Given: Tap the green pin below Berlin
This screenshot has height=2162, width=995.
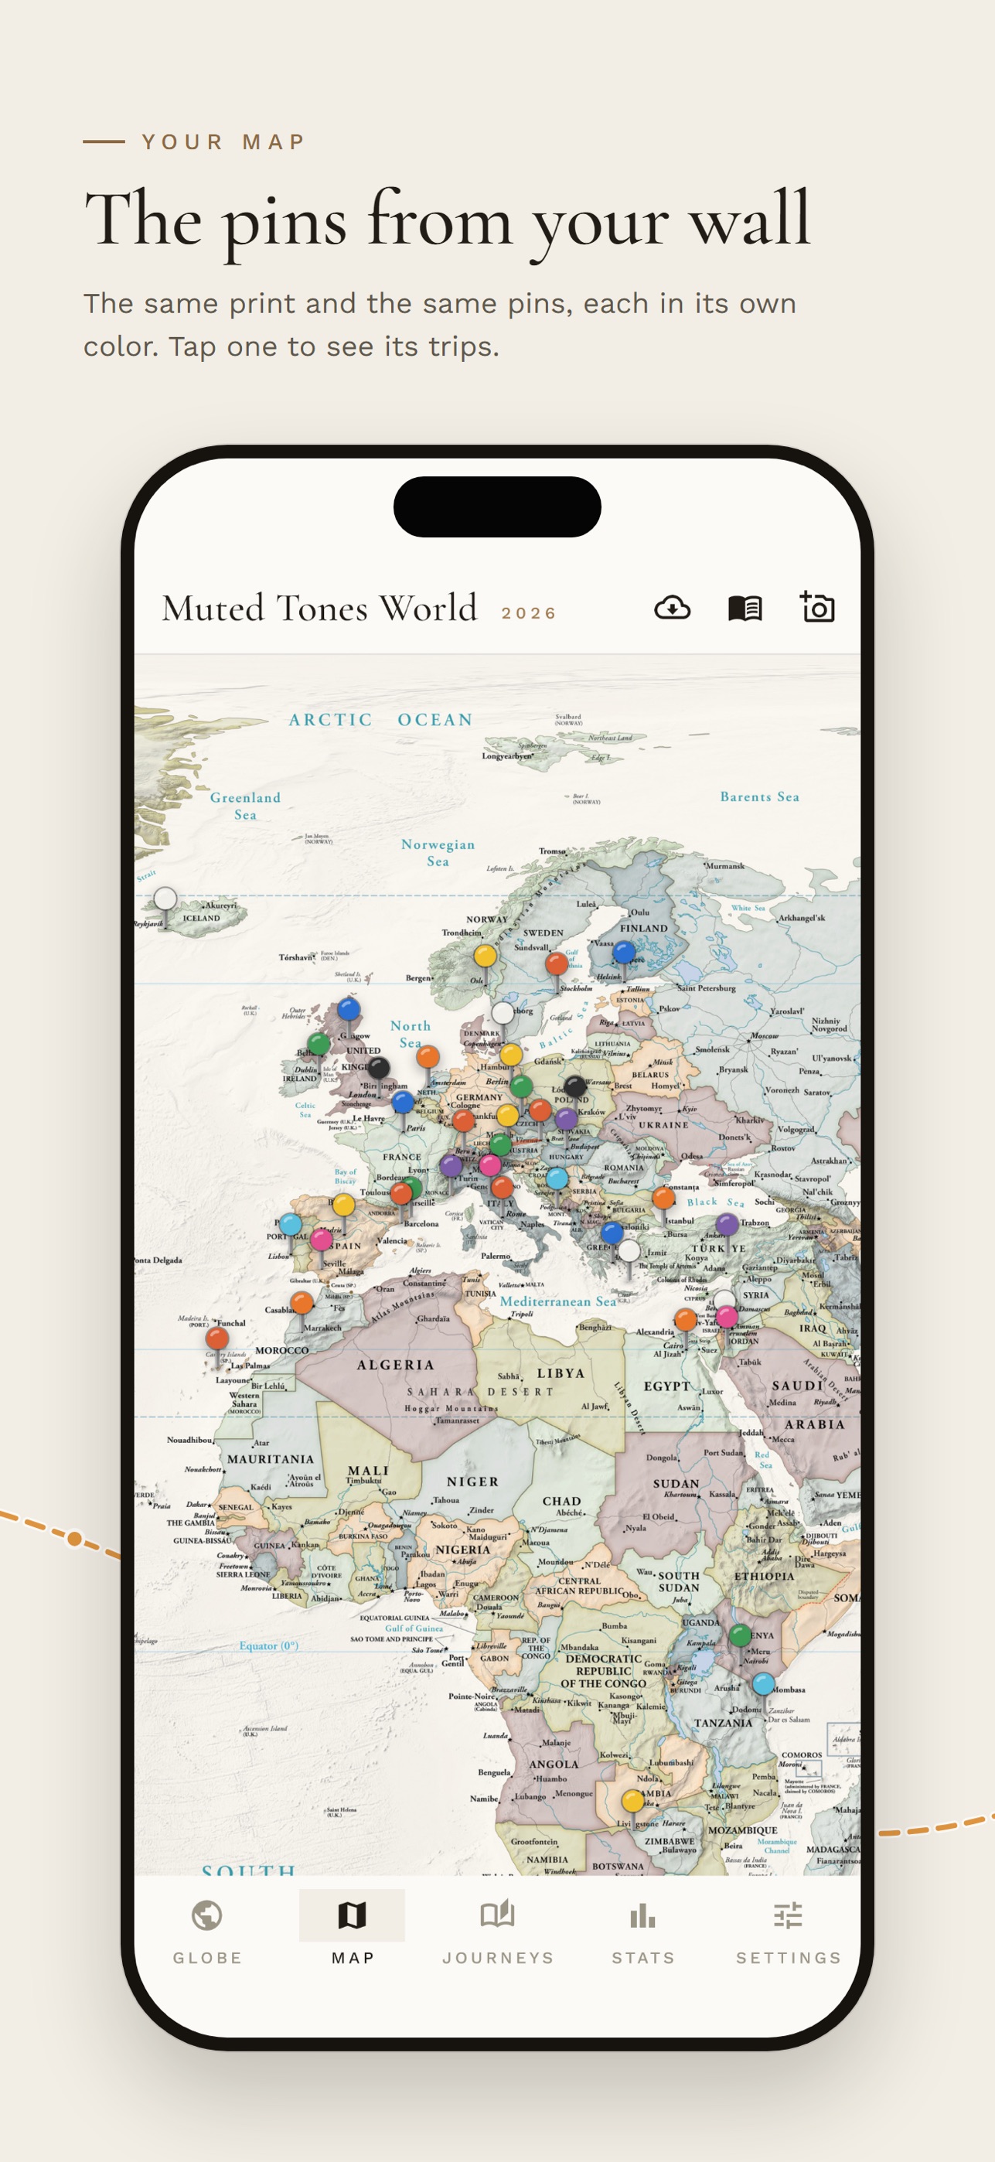Looking at the screenshot, I should [x=522, y=1086].
